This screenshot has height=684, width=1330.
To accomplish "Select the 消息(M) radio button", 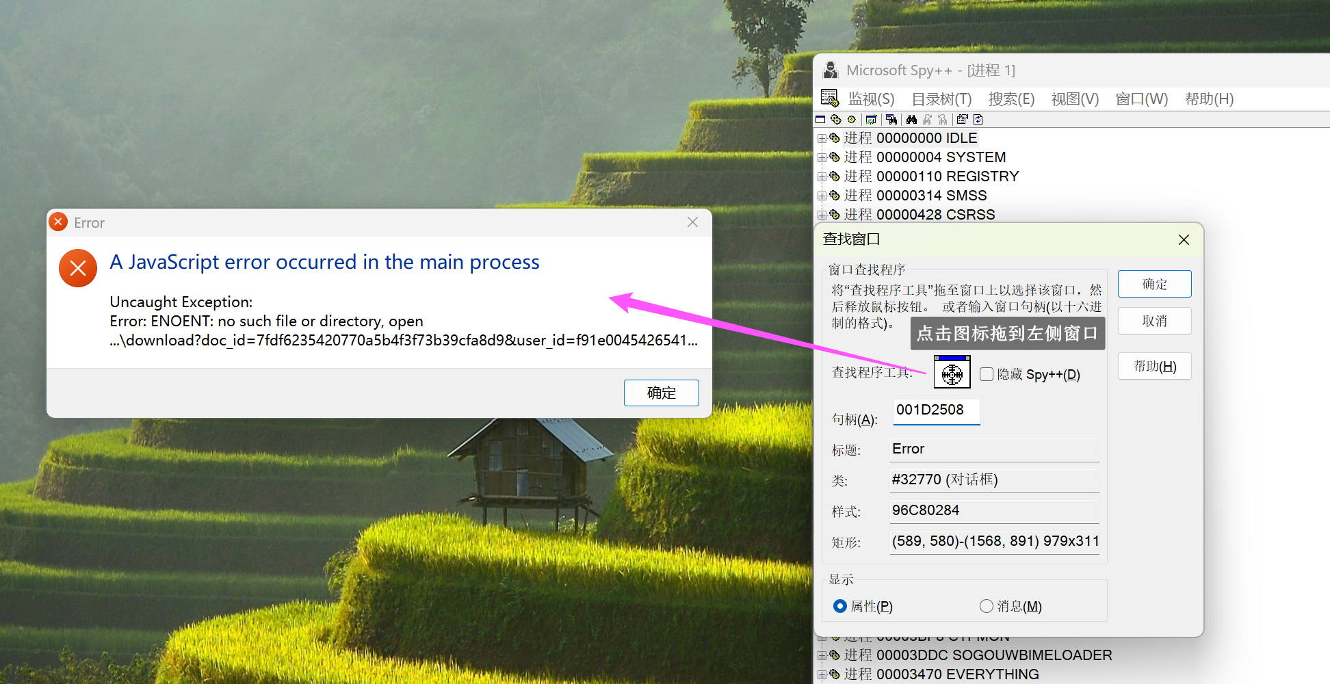I will coord(986,606).
